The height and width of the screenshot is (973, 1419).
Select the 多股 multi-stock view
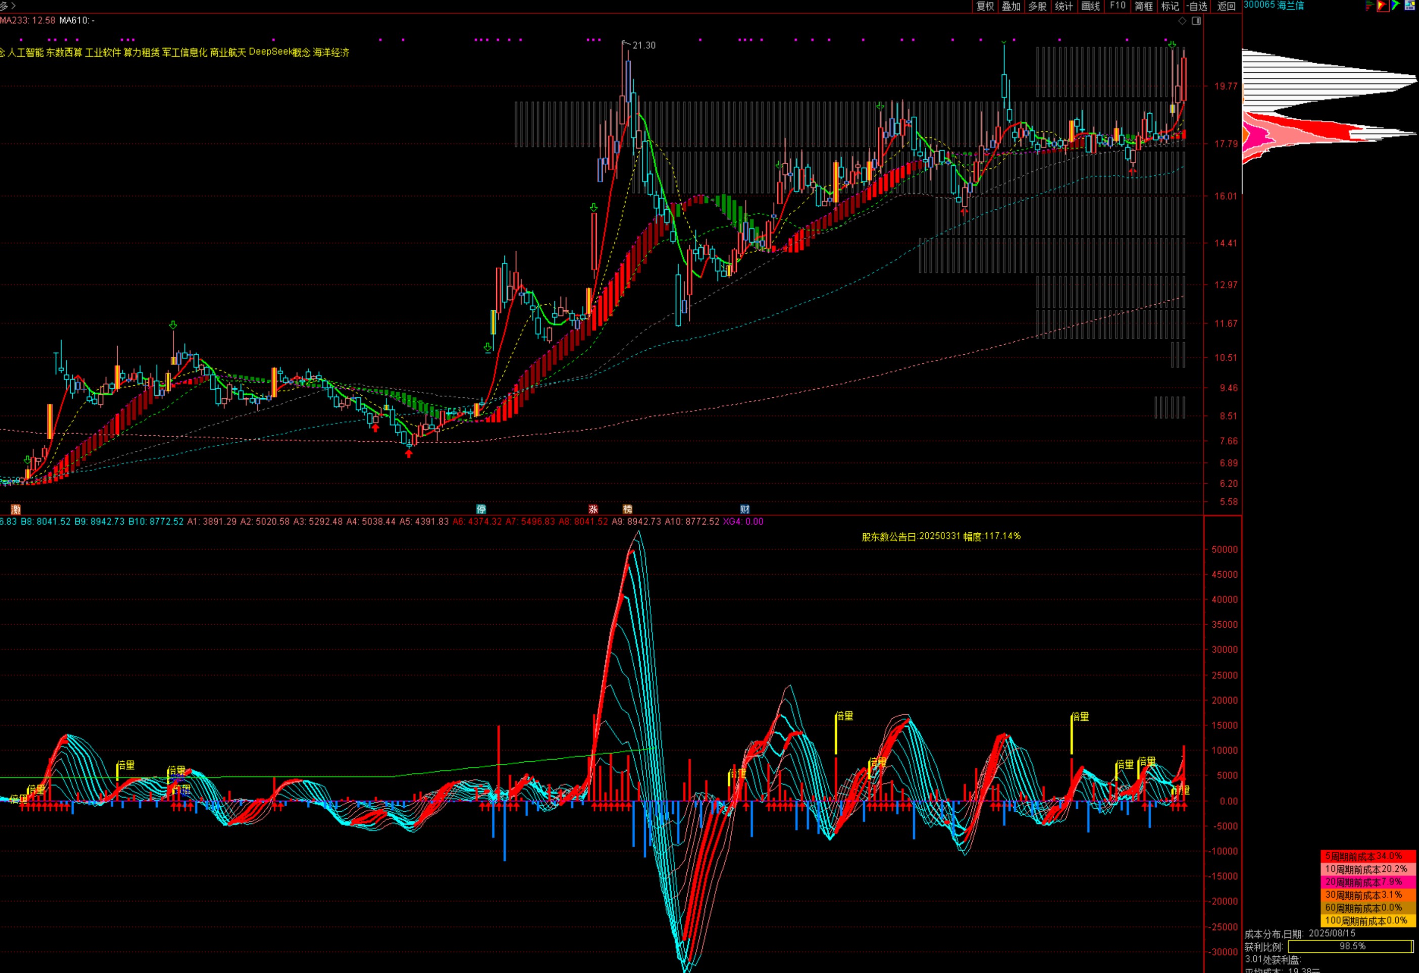(1037, 6)
